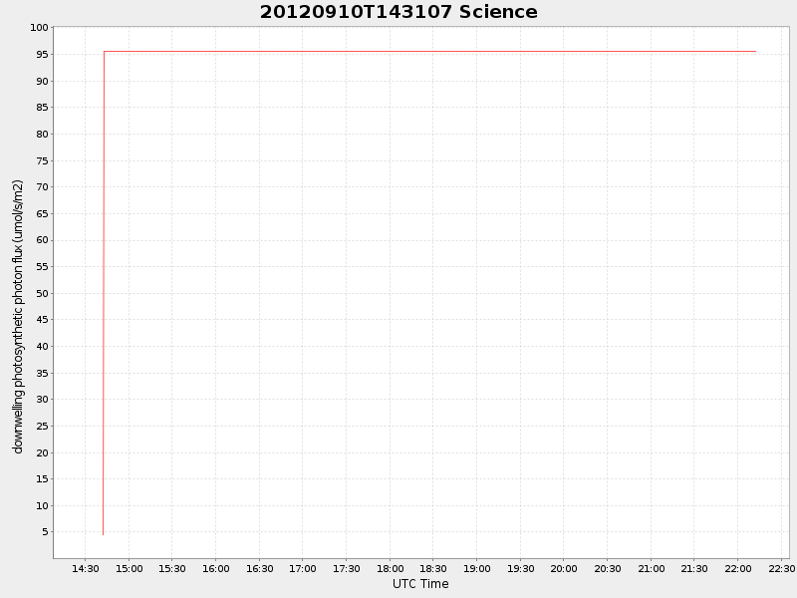
Task: Click the 17:00 x-axis tick label
Action: coord(303,568)
